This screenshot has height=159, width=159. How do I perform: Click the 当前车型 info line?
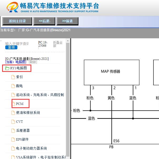click(35, 30)
